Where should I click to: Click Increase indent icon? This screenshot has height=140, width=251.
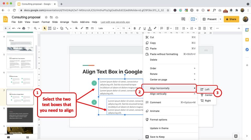click(204, 28)
